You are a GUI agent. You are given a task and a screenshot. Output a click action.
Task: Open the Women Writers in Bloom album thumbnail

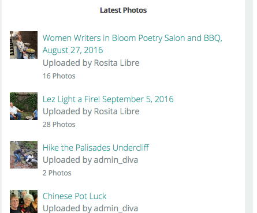tap(24, 45)
